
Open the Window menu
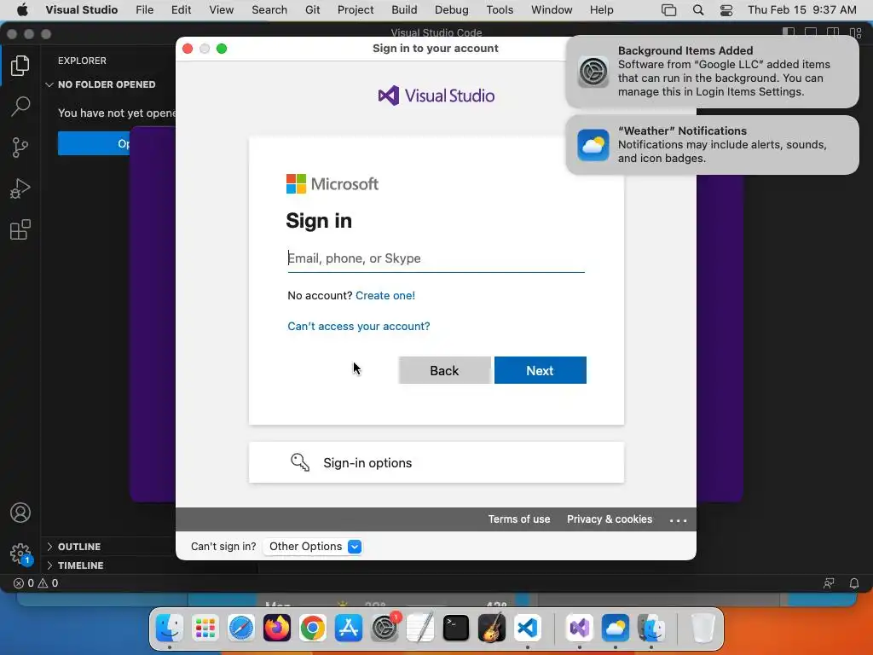tap(552, 10)
